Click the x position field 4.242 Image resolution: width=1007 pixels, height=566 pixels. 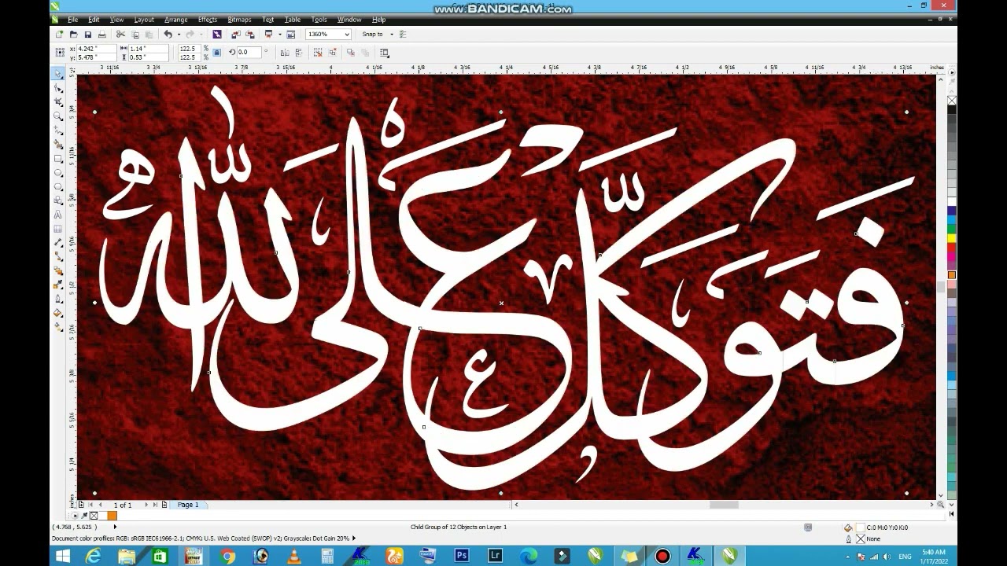click(x=96, y=49)
